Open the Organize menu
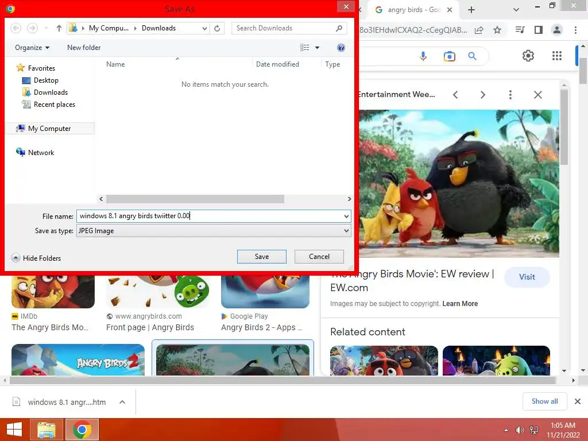The width and height of the screenshot is (588, 441). (32, 48)
